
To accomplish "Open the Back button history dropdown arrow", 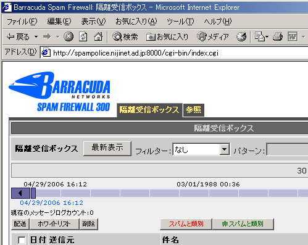I will pyautogui.click(x=36, y=37).
